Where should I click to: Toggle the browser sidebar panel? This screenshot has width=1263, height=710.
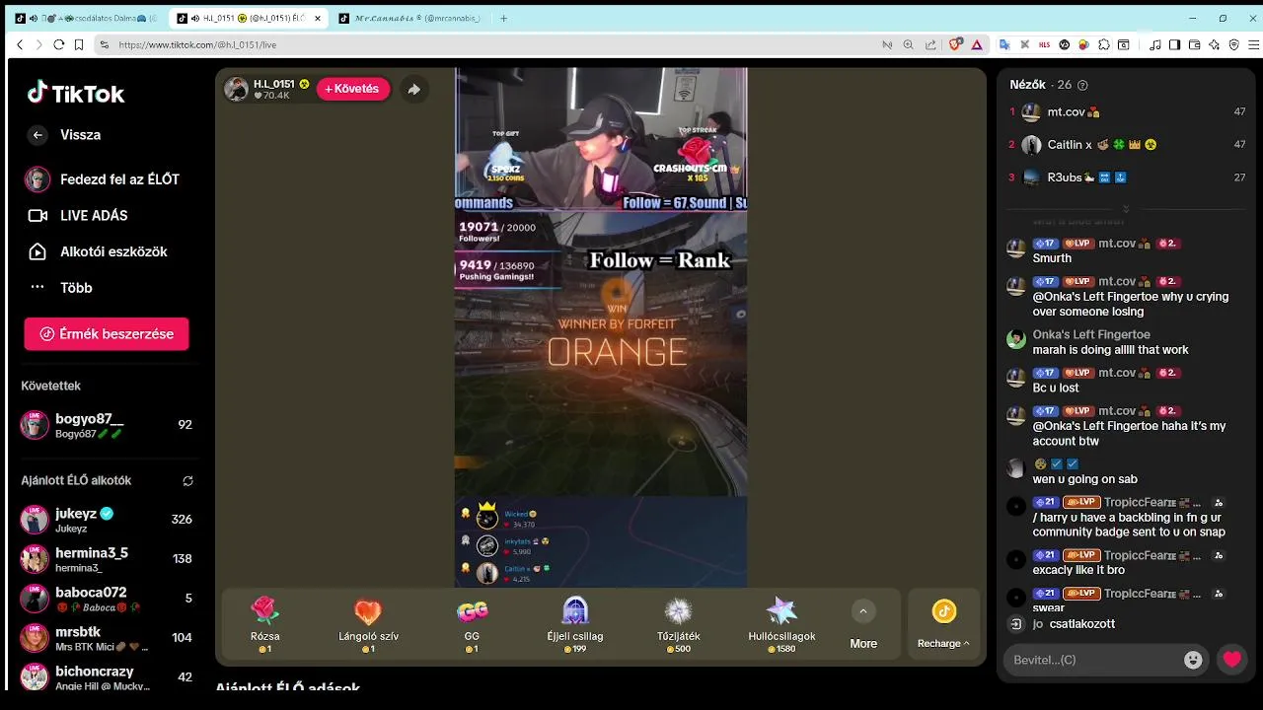(x=1175, y=44)
